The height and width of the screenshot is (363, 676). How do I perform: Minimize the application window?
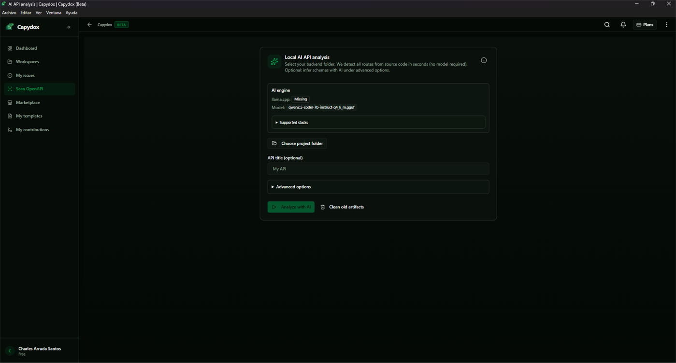coord(637,4)
